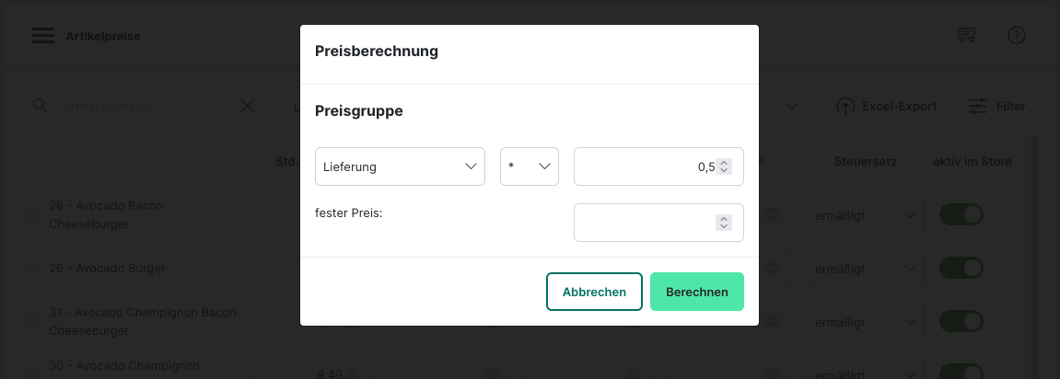Click the Excel-Export label

[899, 106]
